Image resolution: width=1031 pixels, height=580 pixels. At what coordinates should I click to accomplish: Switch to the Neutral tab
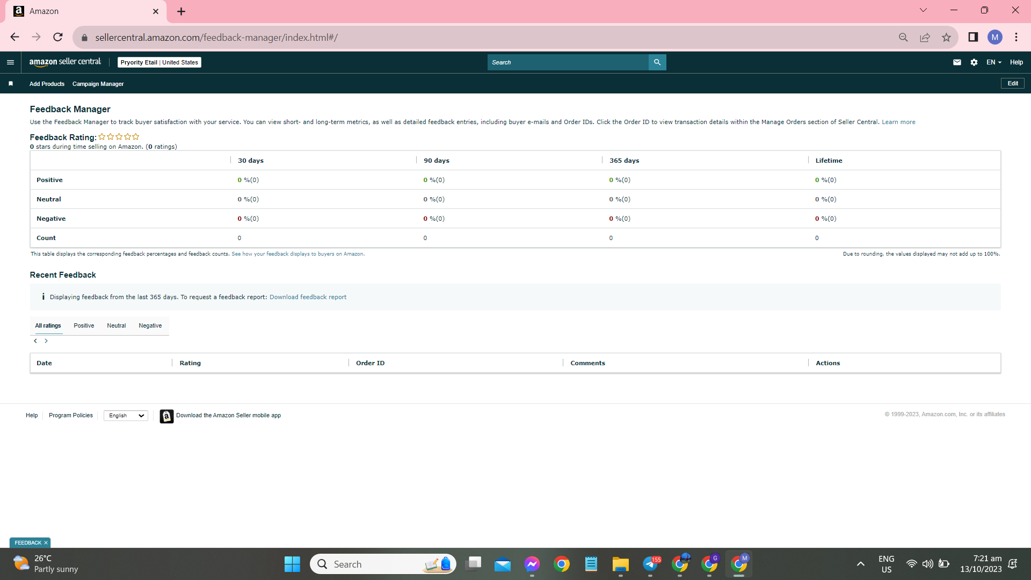[x=117, y=325]
